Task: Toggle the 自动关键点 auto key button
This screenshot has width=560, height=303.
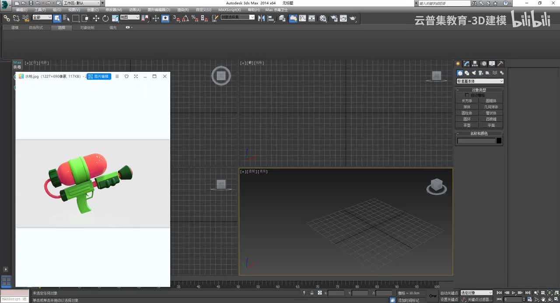Action: 449,293
